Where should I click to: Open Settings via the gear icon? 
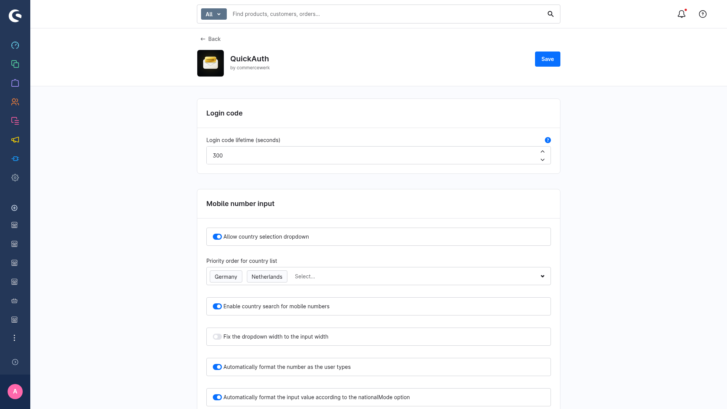(x=15, y=178)
